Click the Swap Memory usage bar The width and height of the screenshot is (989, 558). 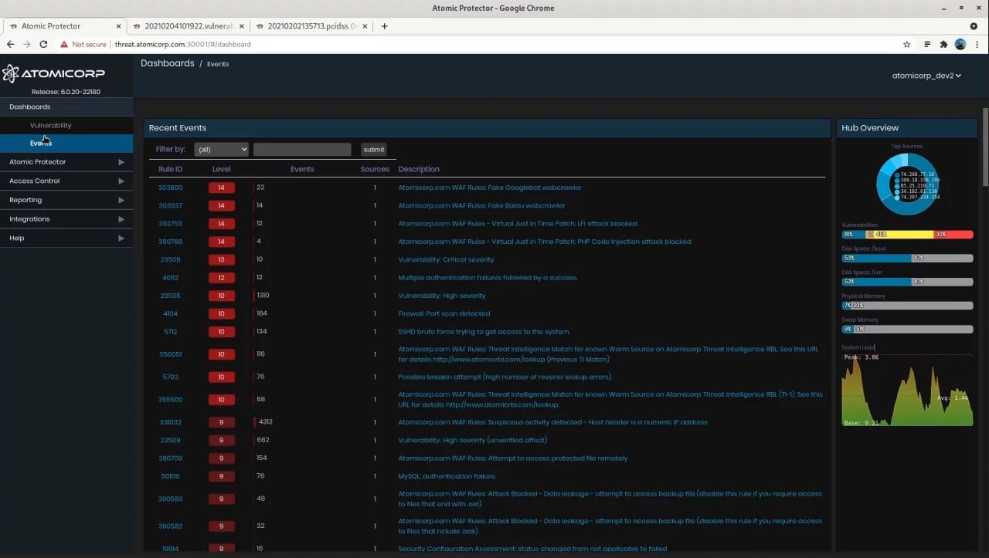pos(907,330)
